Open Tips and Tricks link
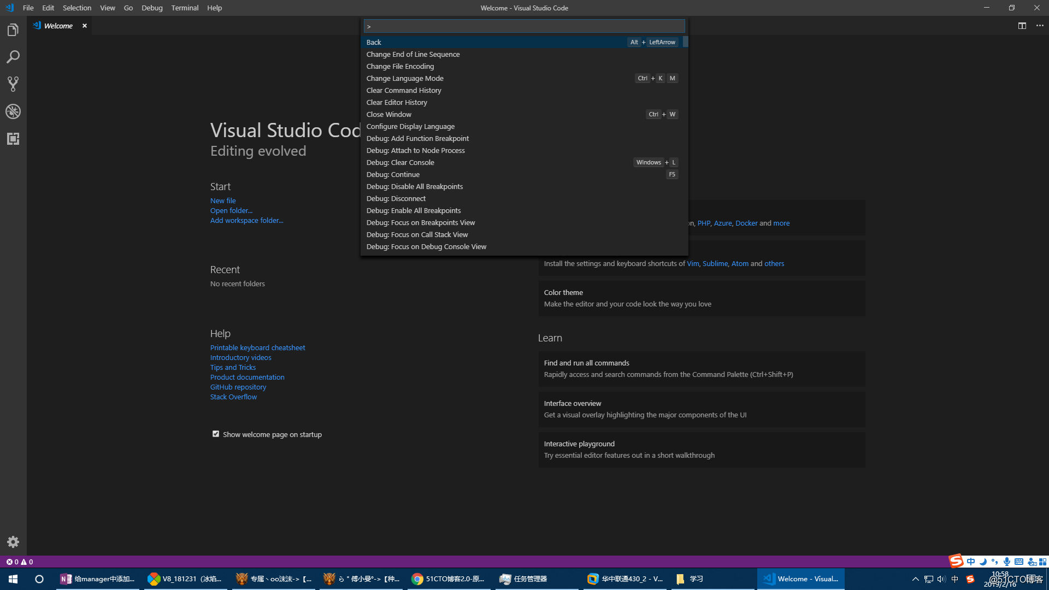This screenshot has height=590, width=1049. pos(233,367)
